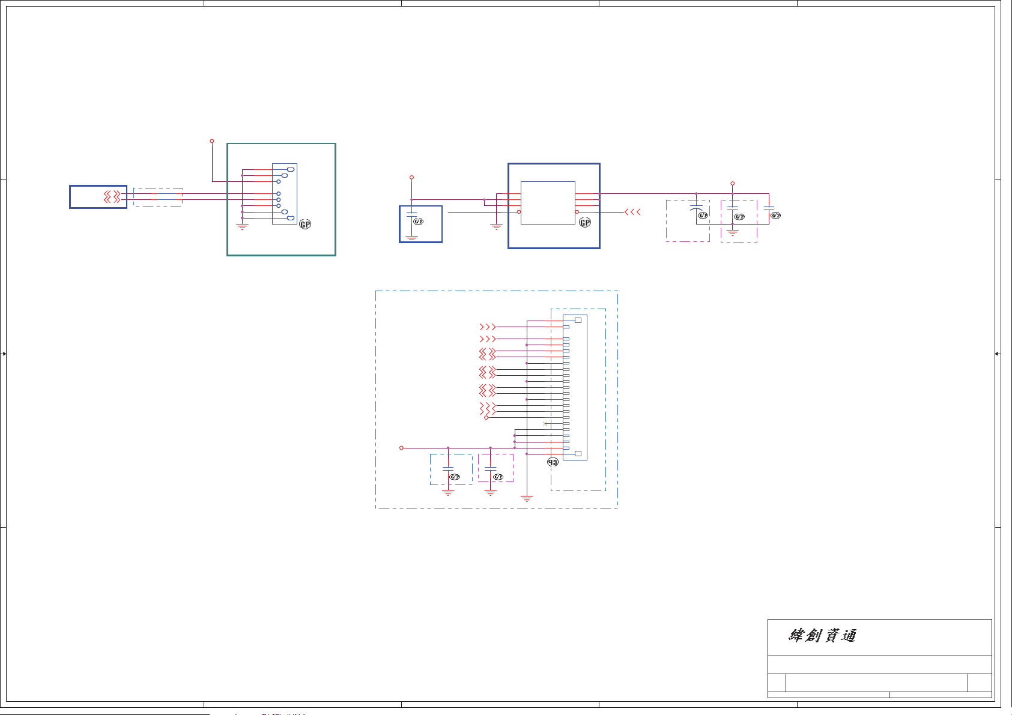This screenshot has height=715, width=1012.
Task: Click the Chinese company logo in the title block
Action: click(x=822, y=636)
